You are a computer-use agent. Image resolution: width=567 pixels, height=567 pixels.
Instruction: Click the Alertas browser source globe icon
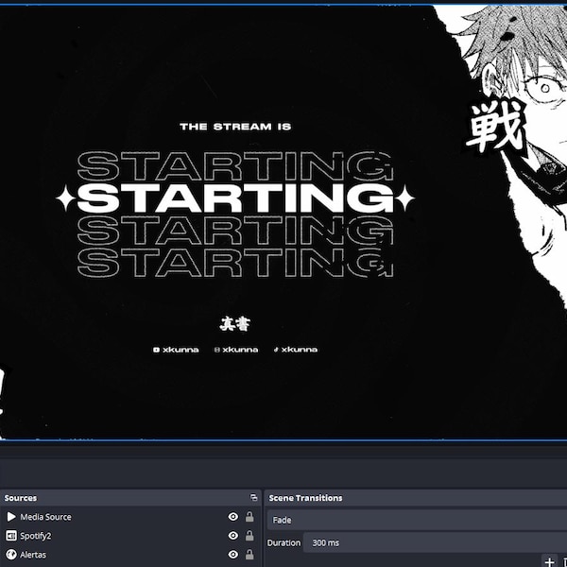pos(11,555)
